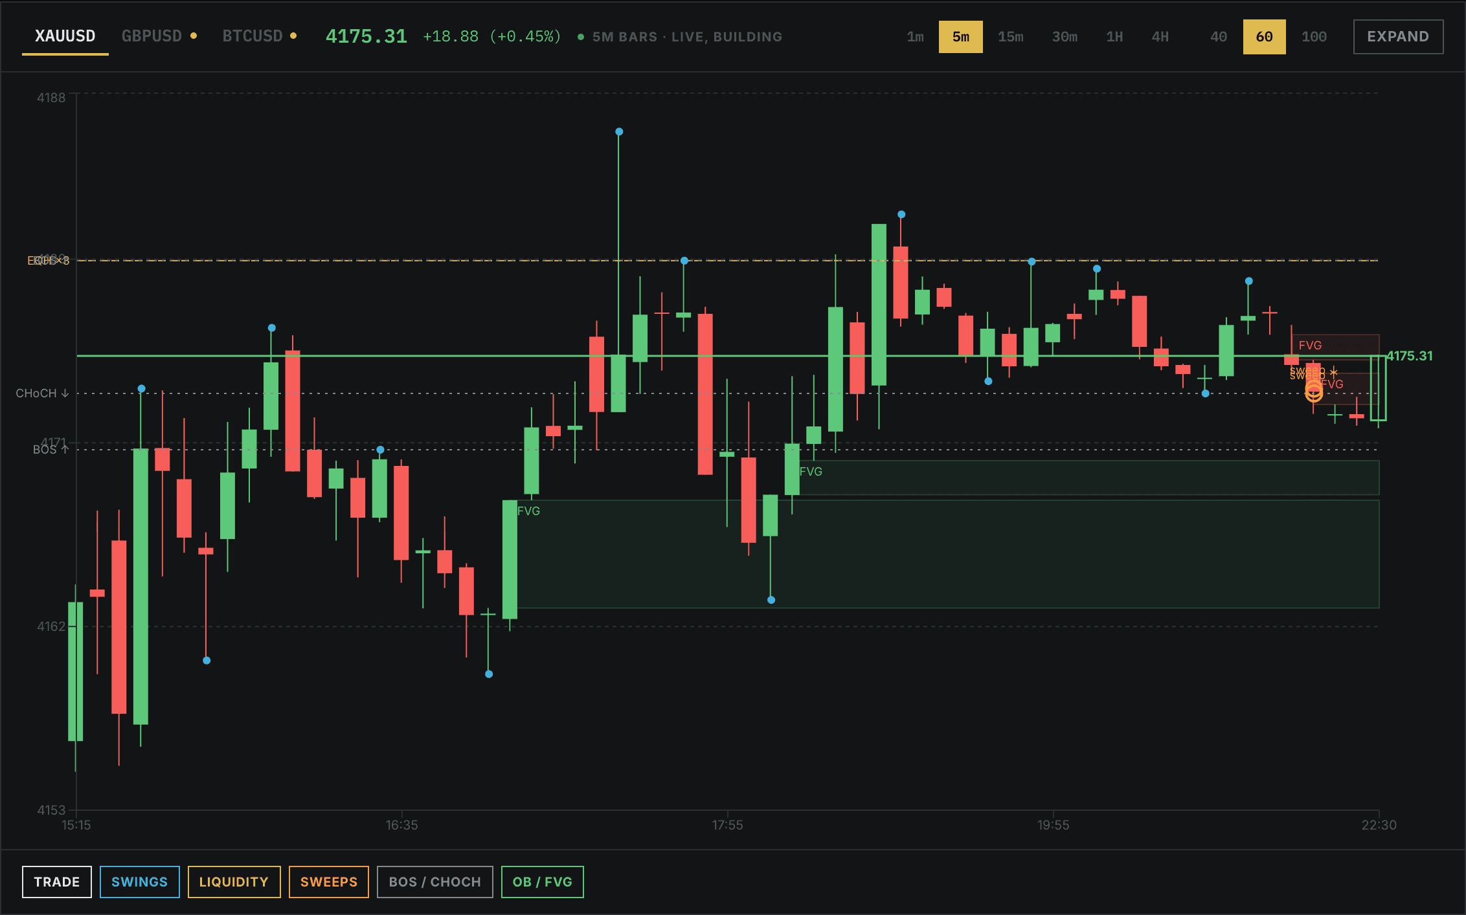1466x915 pixels.
Task: Toggle the SWINGS overlay
Action: [x=139, y=882]
